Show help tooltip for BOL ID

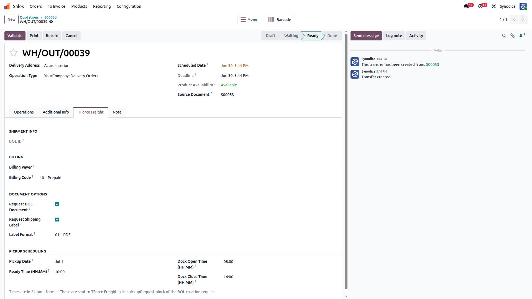coord(23,140)
